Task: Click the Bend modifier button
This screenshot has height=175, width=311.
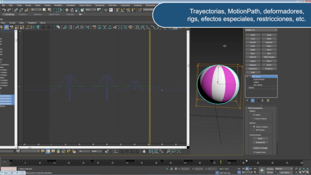Action: tap(253, 35)
